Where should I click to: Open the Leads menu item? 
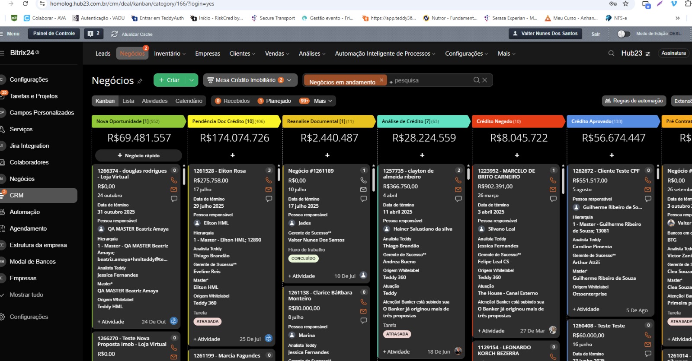click(103, 54)
